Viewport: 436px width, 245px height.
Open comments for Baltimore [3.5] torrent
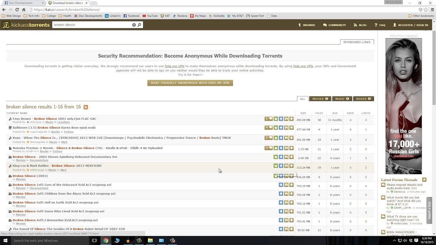269,128
